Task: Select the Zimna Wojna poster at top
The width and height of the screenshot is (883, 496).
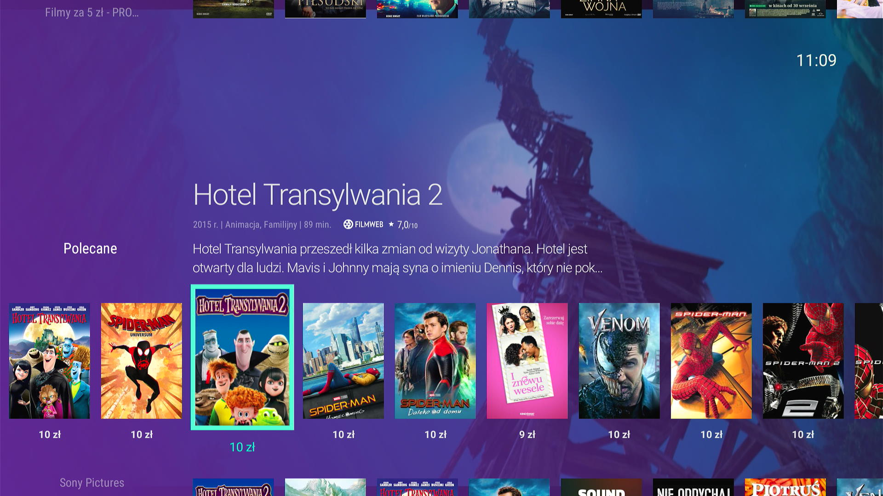Action: [602, 9]
